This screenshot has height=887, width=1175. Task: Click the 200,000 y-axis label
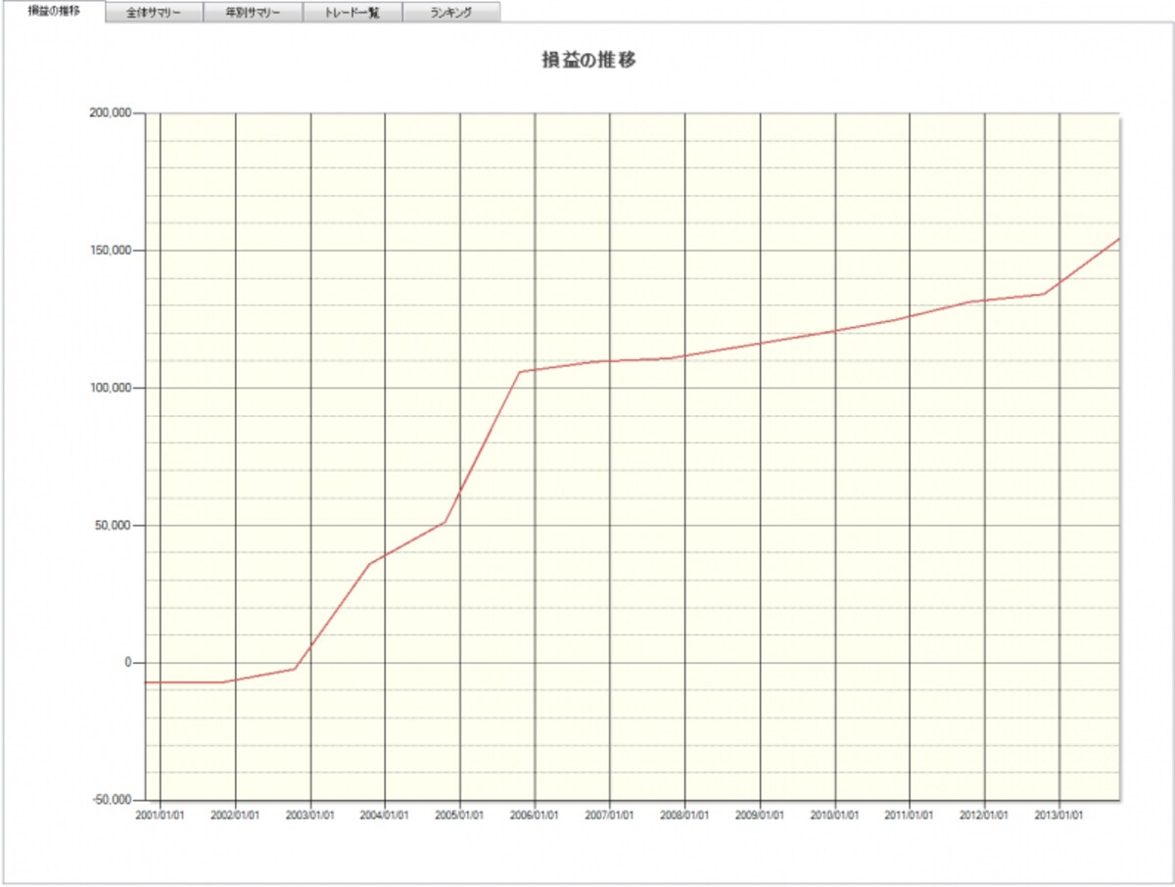[110, 113]
